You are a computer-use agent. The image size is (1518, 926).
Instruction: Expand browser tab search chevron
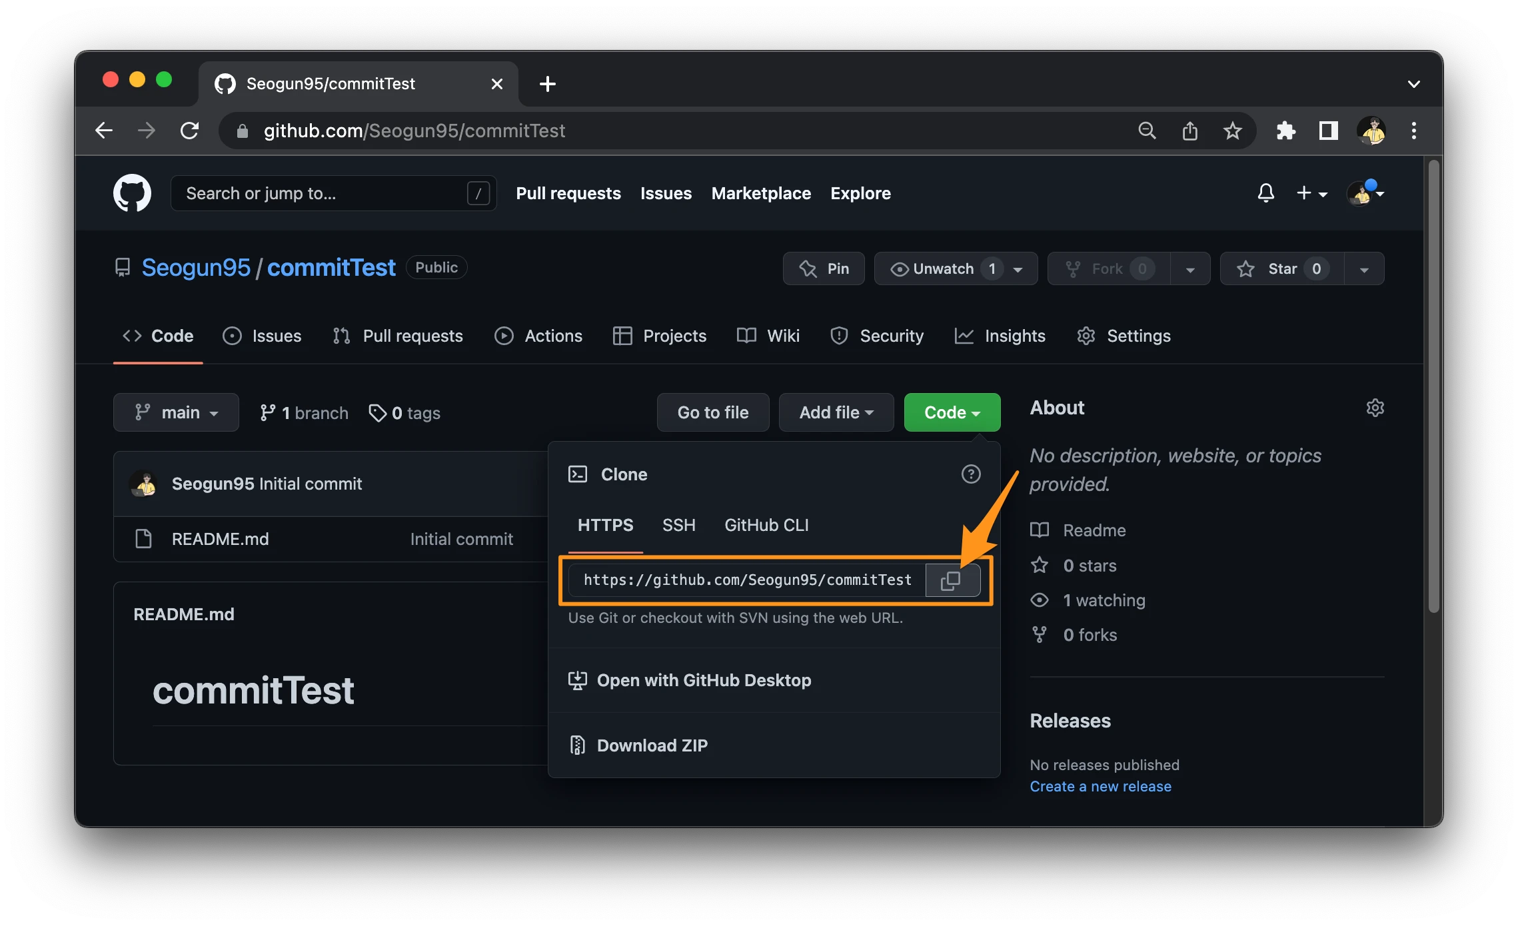coord(1414,84)
